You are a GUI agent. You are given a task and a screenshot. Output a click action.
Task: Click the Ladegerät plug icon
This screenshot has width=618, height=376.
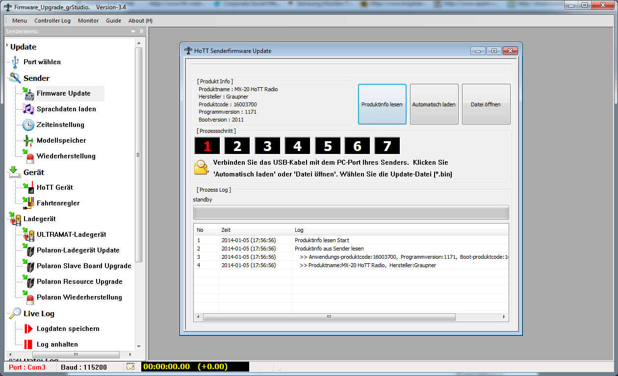tap(15, 219)
